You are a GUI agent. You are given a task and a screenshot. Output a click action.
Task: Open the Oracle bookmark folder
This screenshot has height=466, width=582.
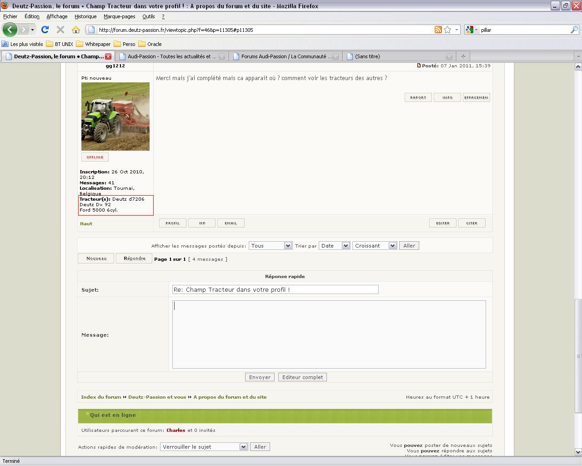tap(150, 44)
